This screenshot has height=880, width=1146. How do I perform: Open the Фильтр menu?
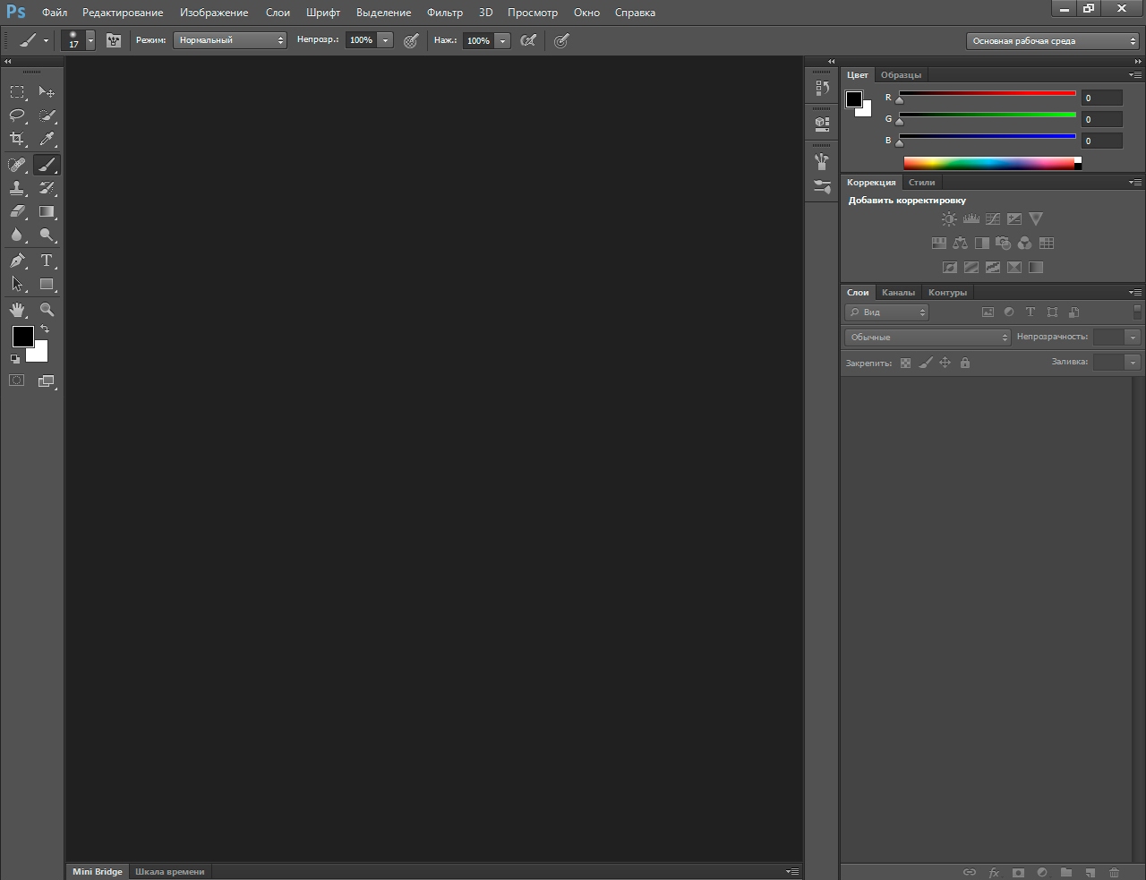pos(445,13)
